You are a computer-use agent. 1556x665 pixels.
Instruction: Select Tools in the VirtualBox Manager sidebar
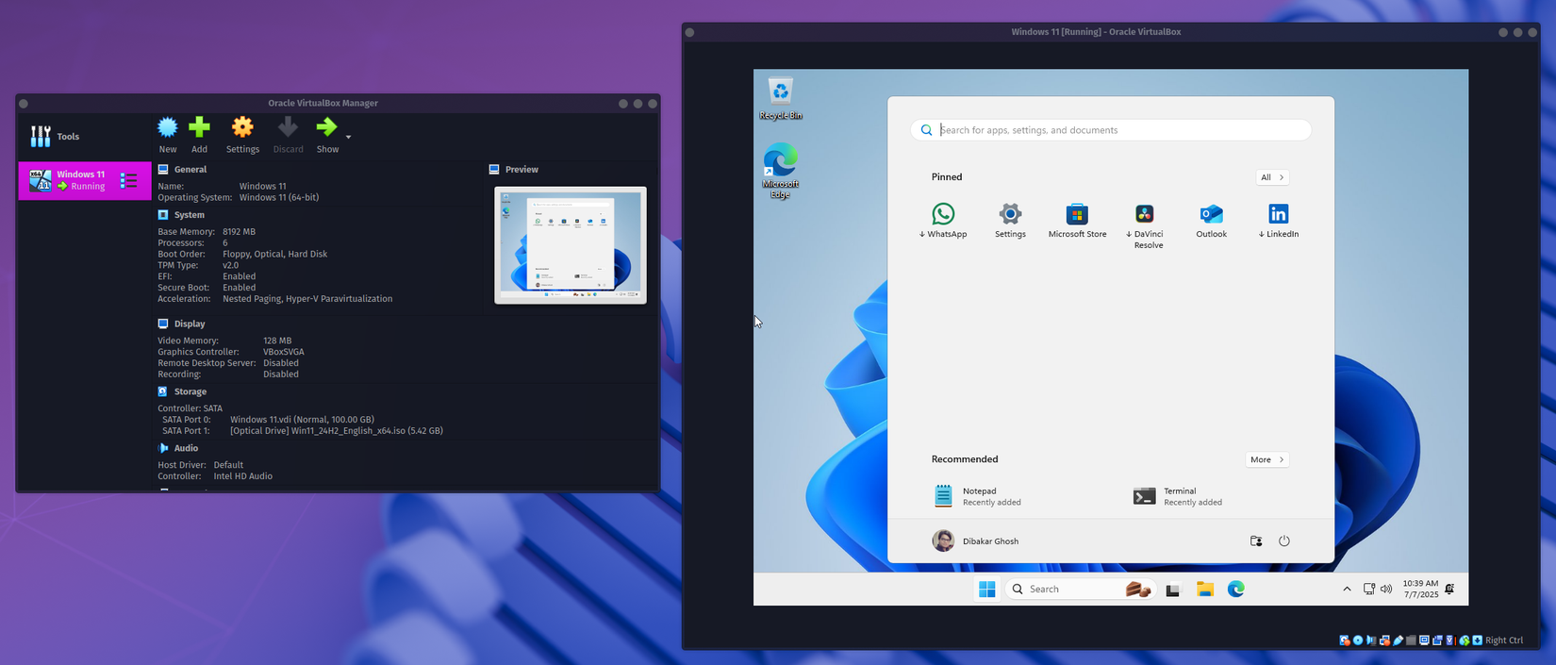(84, 137)
